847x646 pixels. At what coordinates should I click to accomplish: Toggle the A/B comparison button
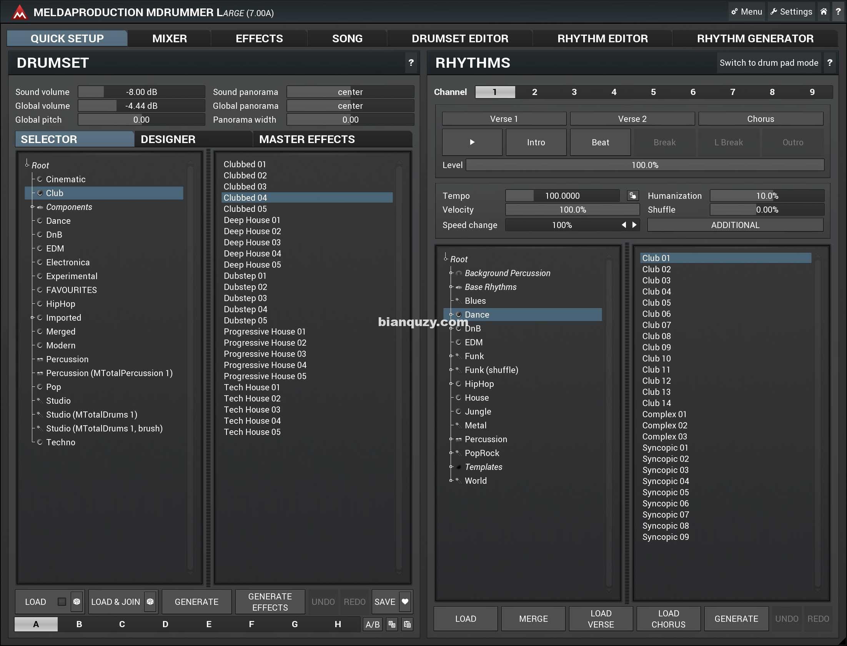[373, 624]
